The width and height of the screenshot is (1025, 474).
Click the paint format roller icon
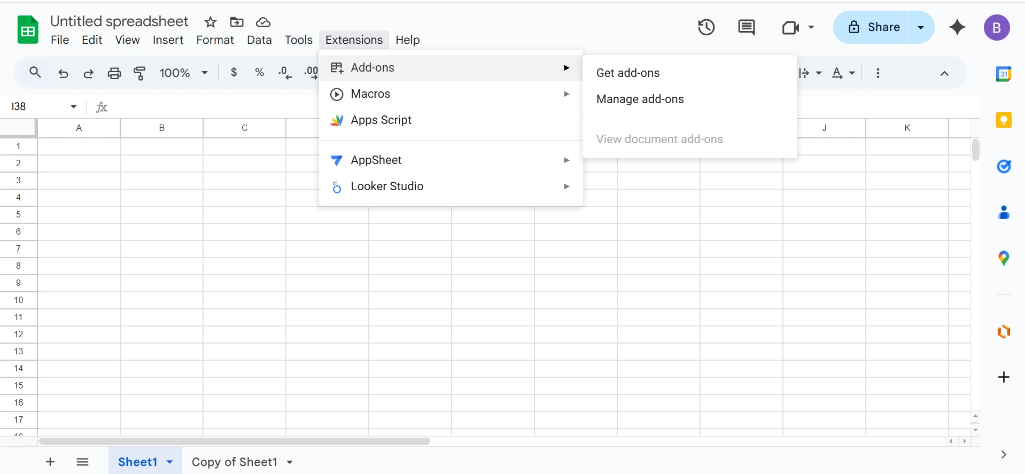[x=140, y=73]
